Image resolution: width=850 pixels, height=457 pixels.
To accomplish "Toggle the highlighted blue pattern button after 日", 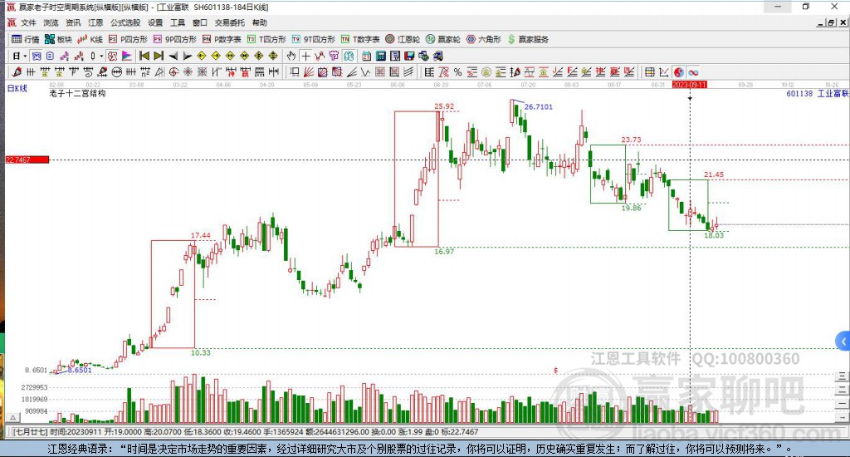I will (37, 56).
